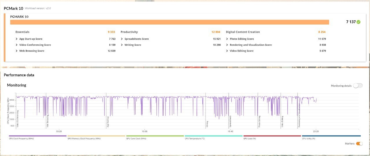Turn off the Markers toggle

pyautogui.click(x=359, y=144)
